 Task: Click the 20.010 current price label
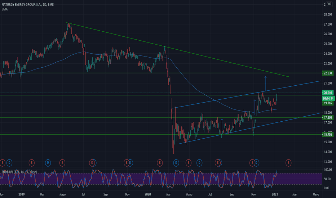pos(328,93)
